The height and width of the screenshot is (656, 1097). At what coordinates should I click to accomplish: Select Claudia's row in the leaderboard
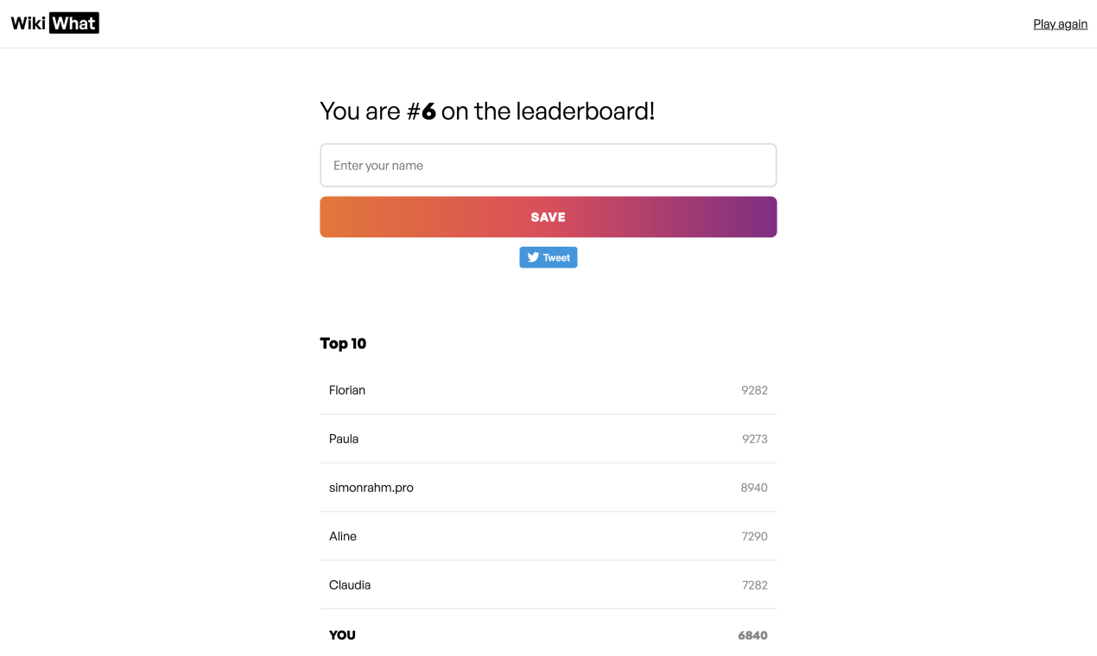pos(350,584)
